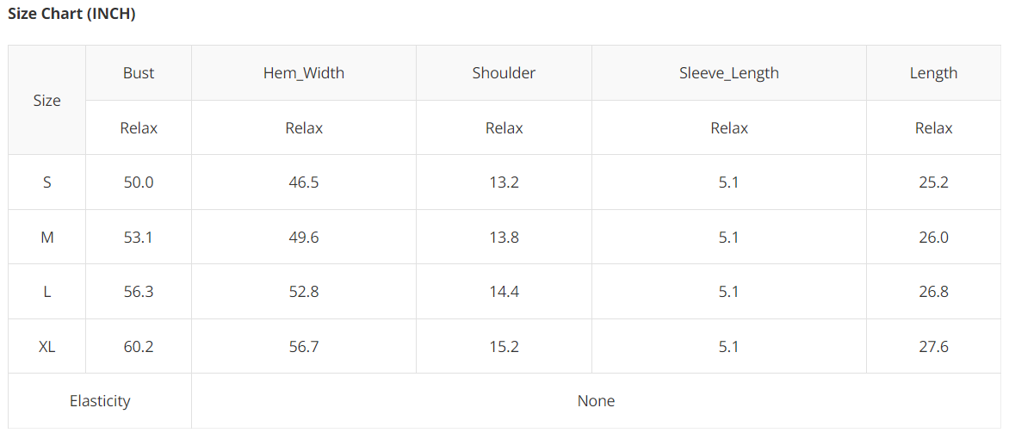Click the bust value 50.0

(139, 182)
